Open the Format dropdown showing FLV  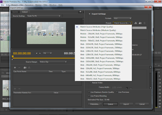point(123,18)
